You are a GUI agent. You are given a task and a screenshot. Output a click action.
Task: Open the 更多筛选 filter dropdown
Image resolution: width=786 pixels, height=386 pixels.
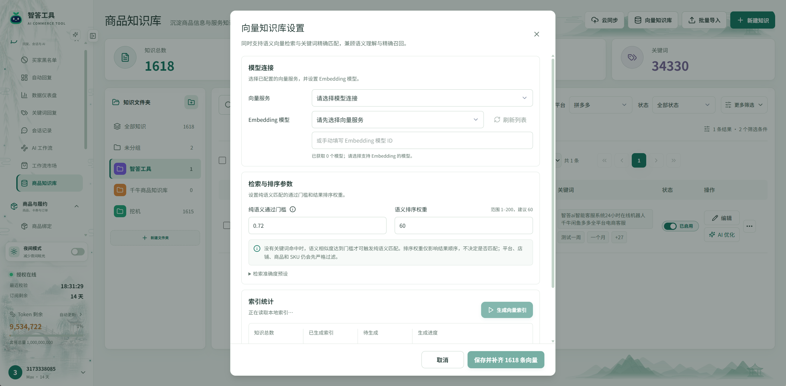744,105
